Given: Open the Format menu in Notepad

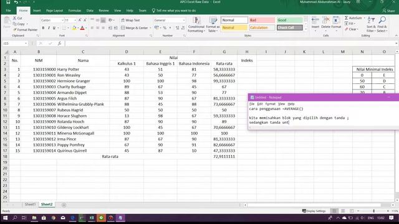Looking at the screenshot, I should [x=270, y=104].
